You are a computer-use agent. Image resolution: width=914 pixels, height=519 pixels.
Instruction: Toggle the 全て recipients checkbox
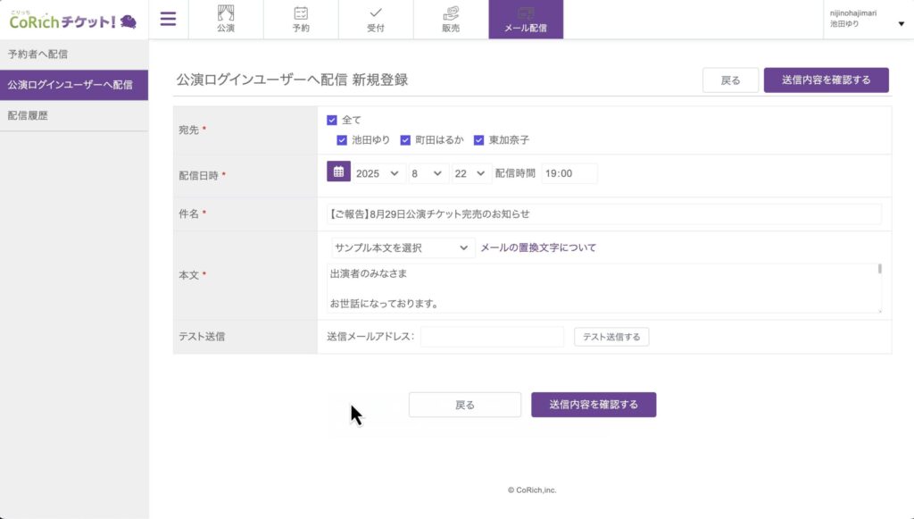[x=332, y=120]
